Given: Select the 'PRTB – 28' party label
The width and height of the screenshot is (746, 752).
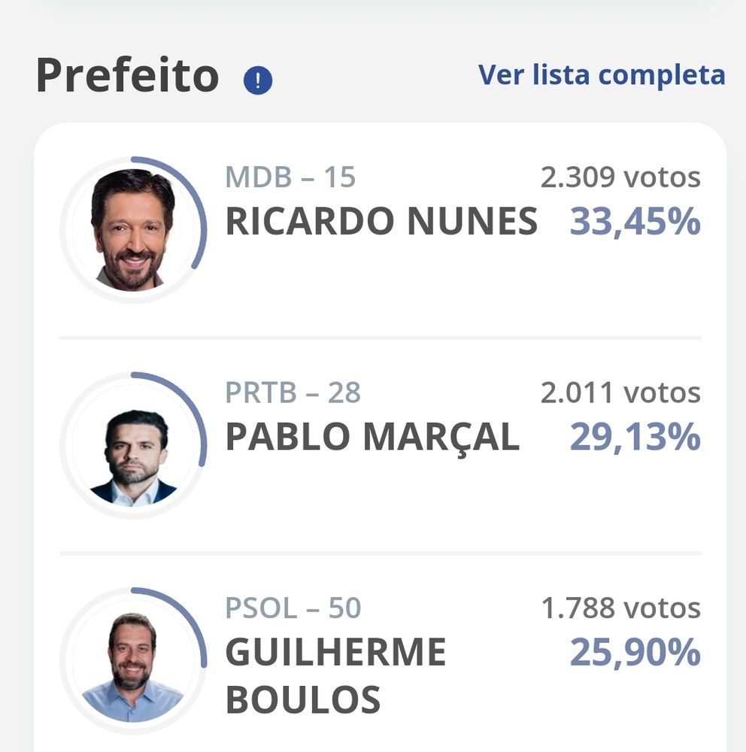Looking at the screenshot, I should (x=293, y=393).
